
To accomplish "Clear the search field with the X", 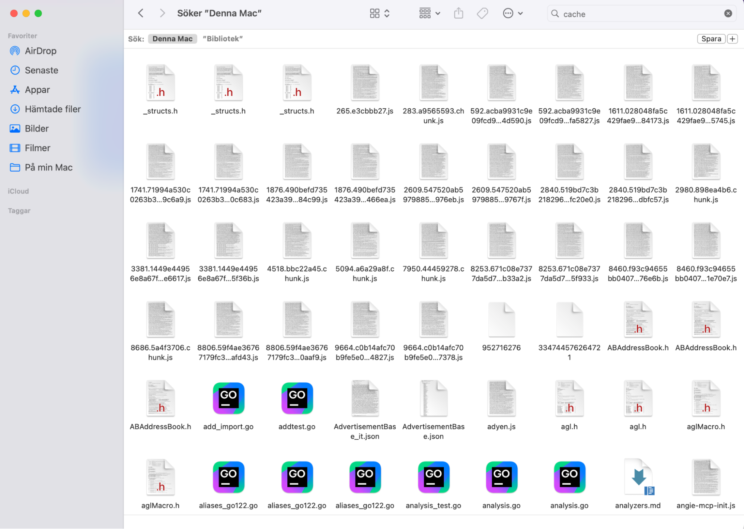I will tap(728, 14).
